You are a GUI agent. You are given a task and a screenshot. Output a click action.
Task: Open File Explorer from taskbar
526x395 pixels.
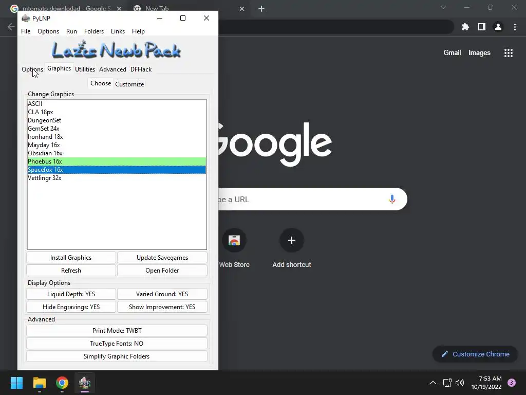click(39, 383)
